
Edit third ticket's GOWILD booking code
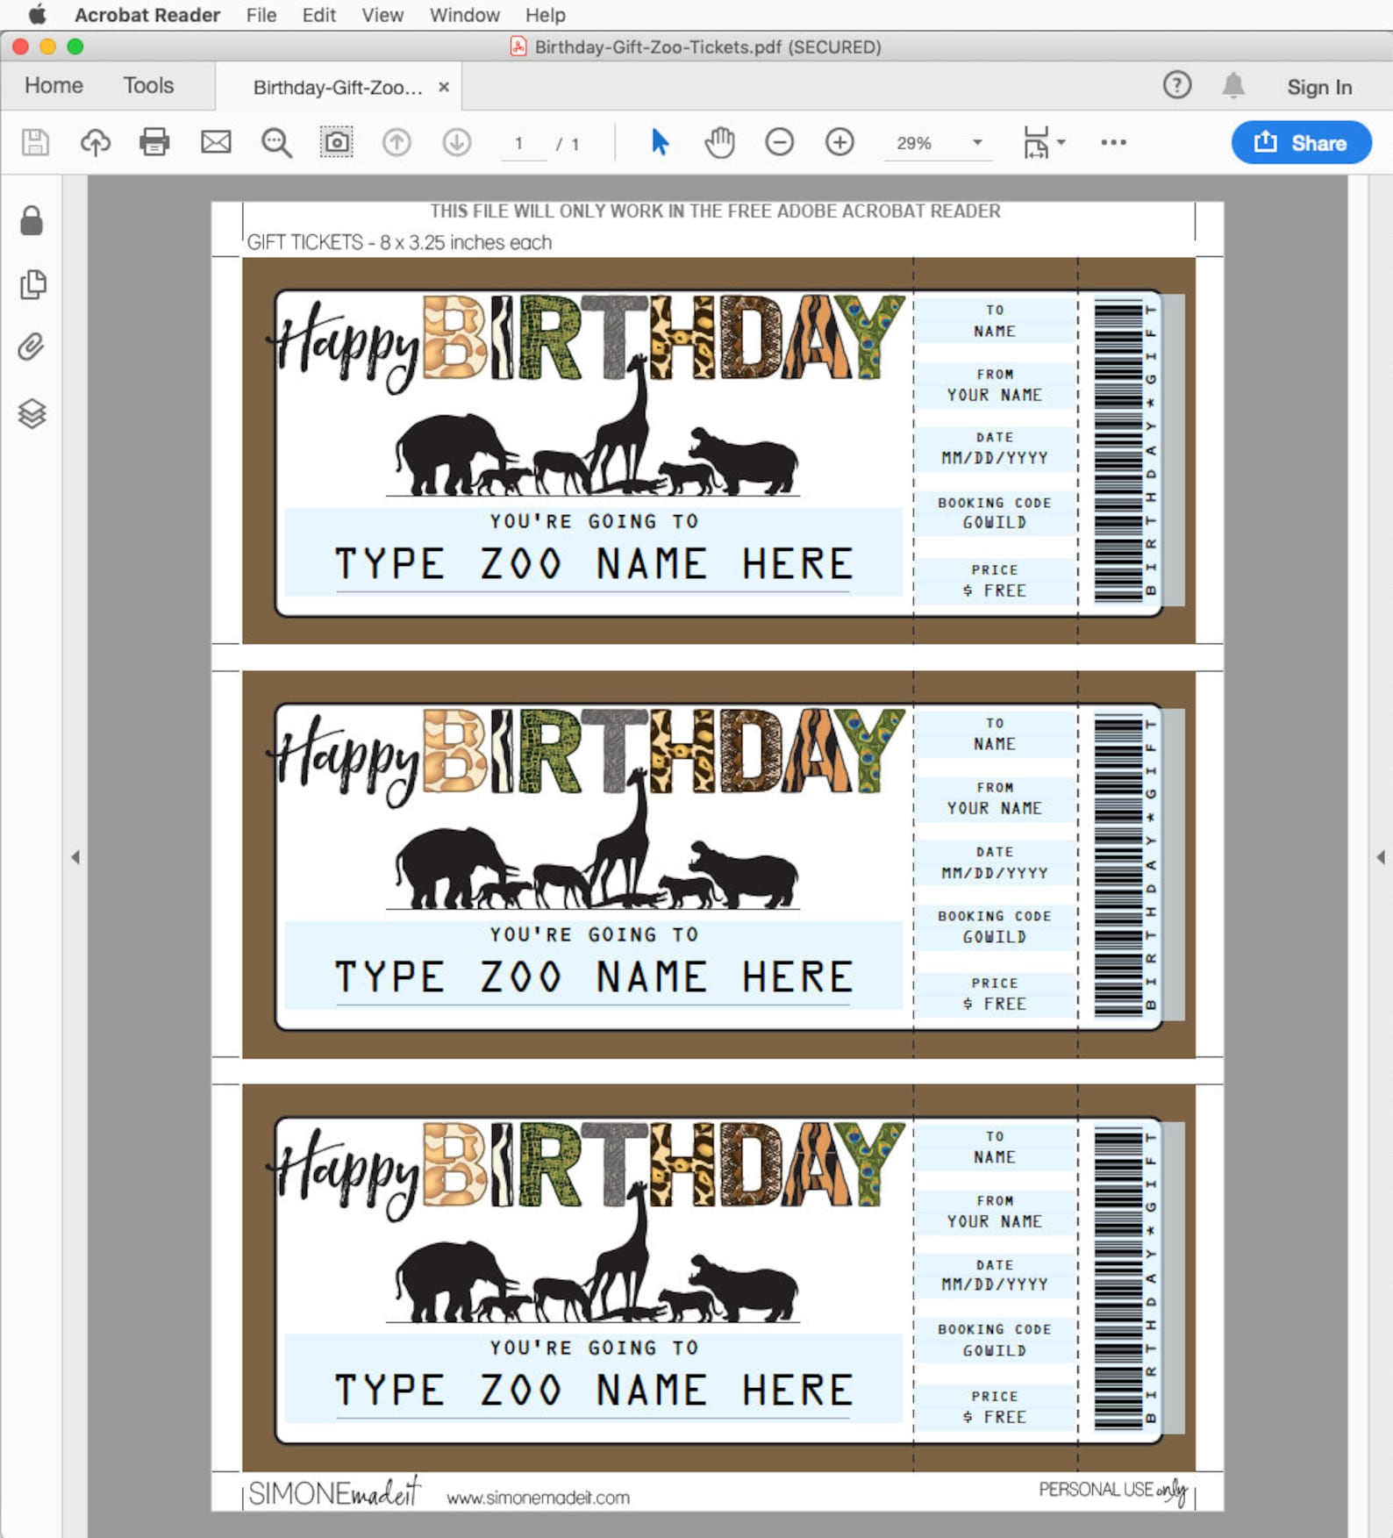click(995, 1351)
